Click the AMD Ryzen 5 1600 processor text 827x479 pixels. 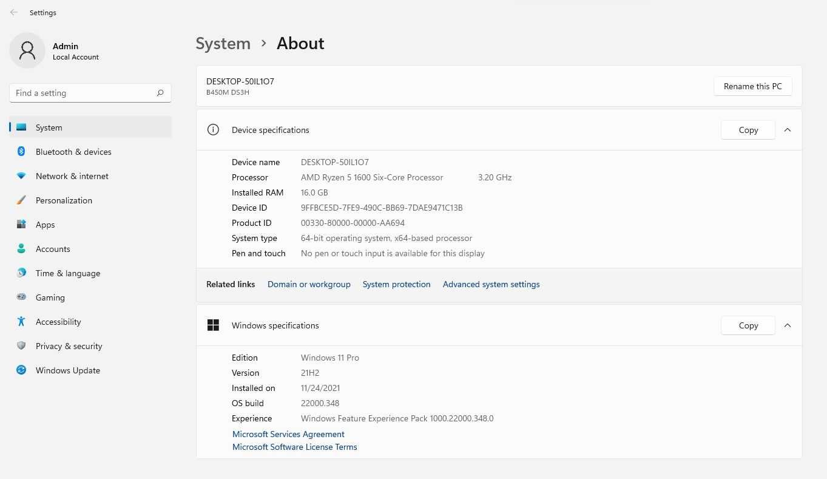click(x=372, y=177)
